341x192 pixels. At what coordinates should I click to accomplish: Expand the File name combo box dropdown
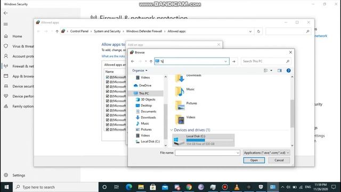[238, 153]
